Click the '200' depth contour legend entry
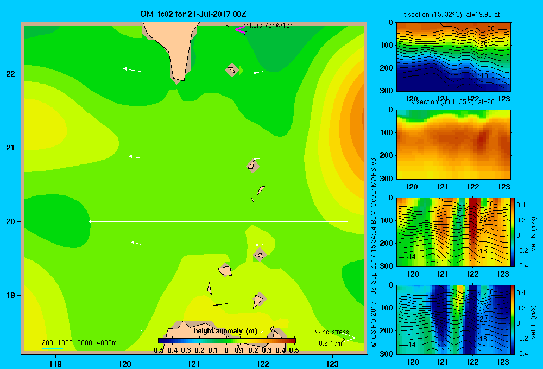 click(47, 343)
